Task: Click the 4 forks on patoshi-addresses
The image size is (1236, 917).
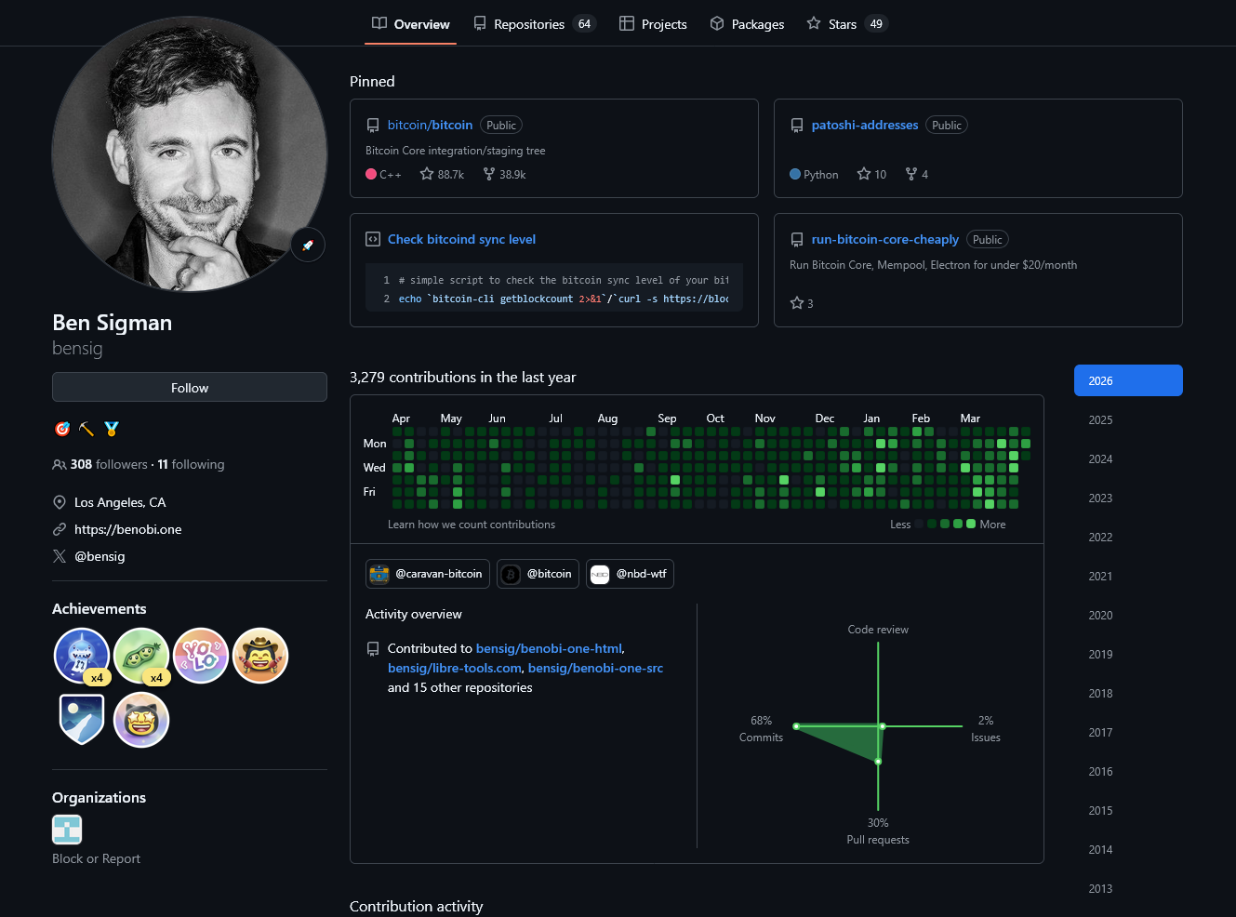Action: (917, 174)
